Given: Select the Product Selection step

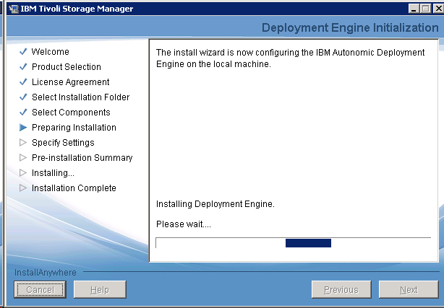Looking at the screenshot, I should click(66, 67).
